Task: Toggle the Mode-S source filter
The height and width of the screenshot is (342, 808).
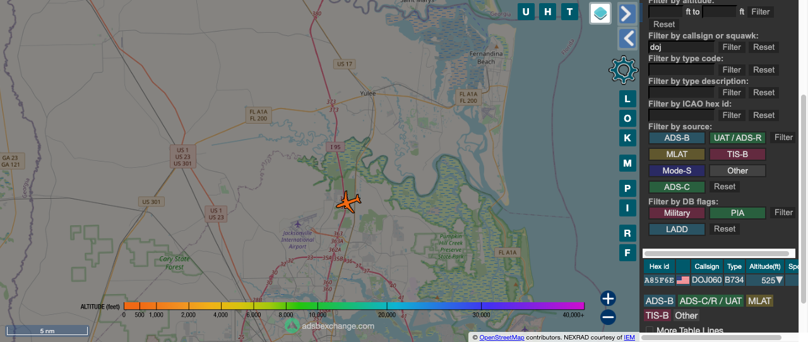Action: 677,170
